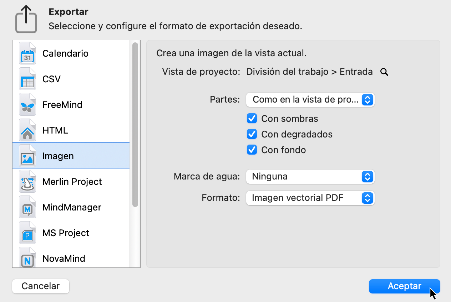Click the Merlin Project wizard hat icon
This screenshot has width=451, height=302.
tap(27, 181)
